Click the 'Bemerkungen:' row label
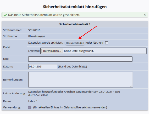This screenshot has height=115, width=150. pyautogui.click(x=13, y=80)
